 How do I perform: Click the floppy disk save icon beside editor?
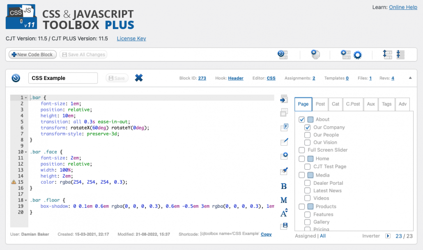tap(284, 226)
